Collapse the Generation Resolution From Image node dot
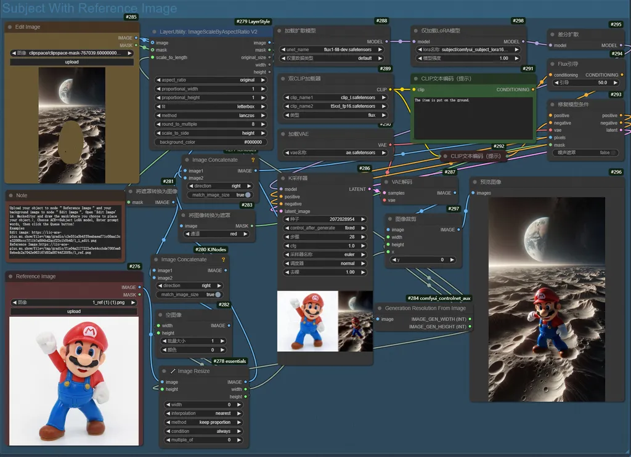The width and height of the screenshot is (631, 457). pyautogui.click(x=380, y=308)
